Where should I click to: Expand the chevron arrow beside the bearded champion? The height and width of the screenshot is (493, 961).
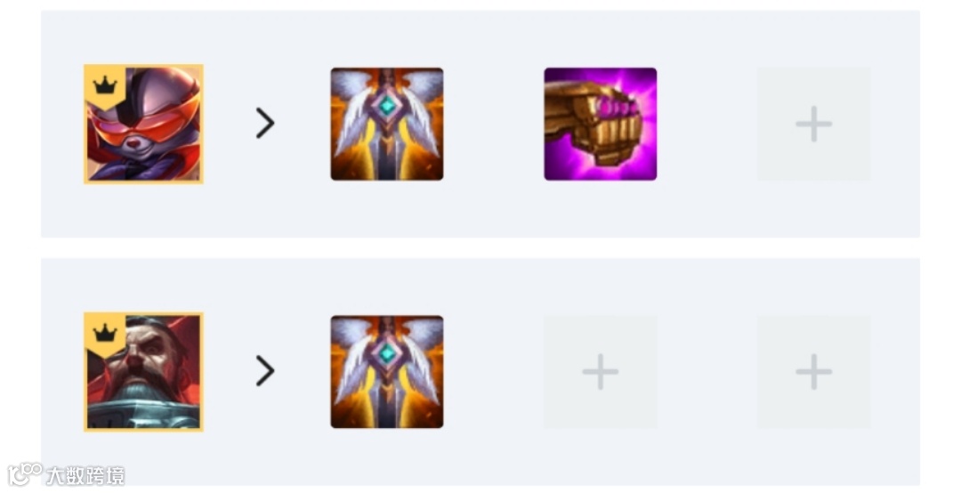click(265, 371)
